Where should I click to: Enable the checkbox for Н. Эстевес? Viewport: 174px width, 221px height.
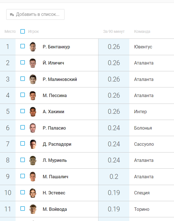tap(23, 192)
